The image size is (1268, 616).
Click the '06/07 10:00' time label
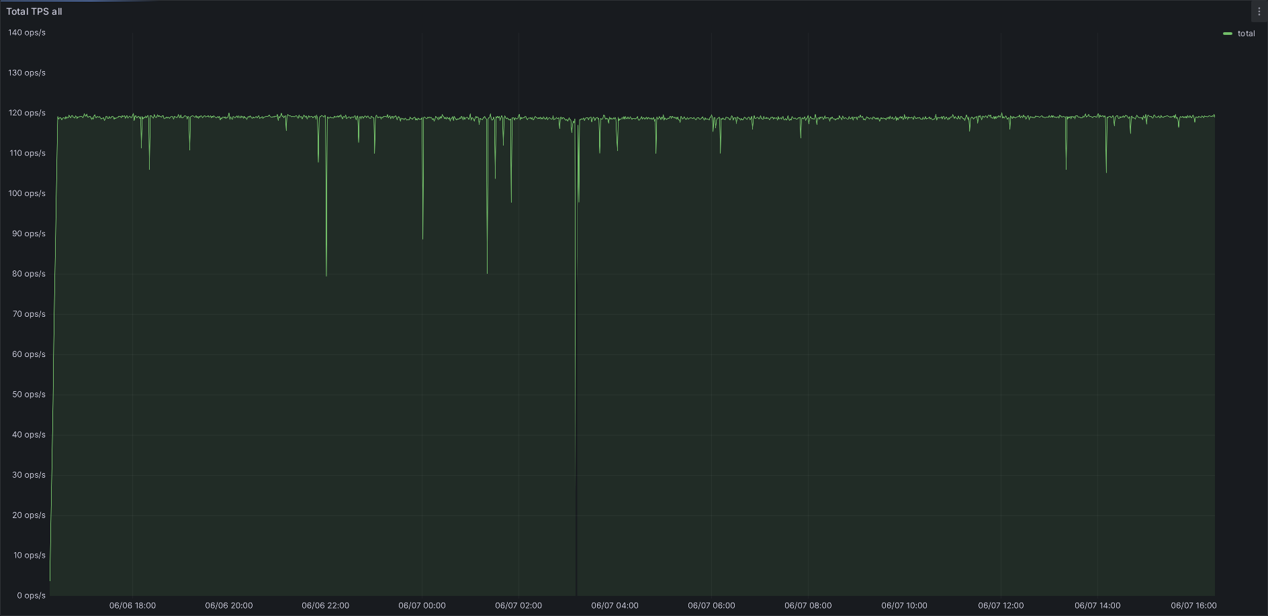pyautogui.click(x=905, y=606)
